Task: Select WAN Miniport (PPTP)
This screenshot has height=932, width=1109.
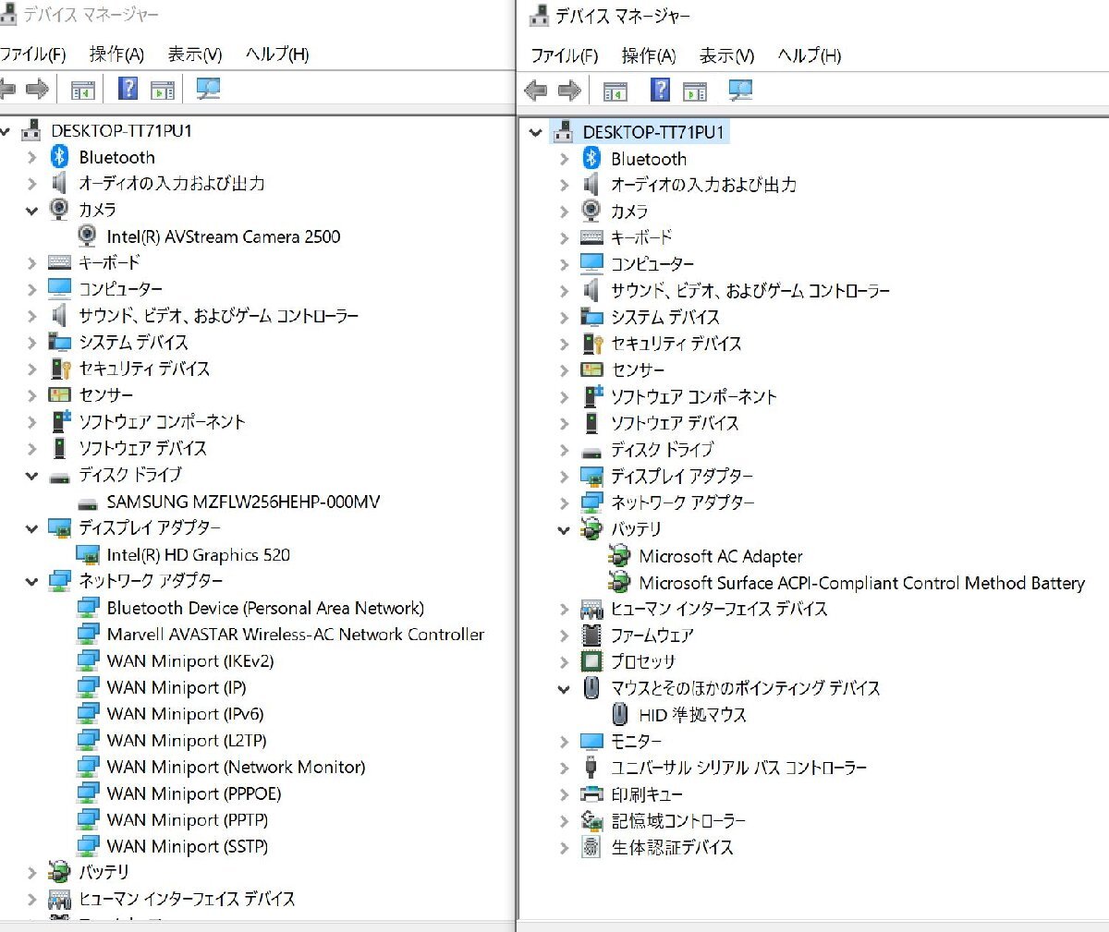Action: pyautogui.click(x=188, y=819)
